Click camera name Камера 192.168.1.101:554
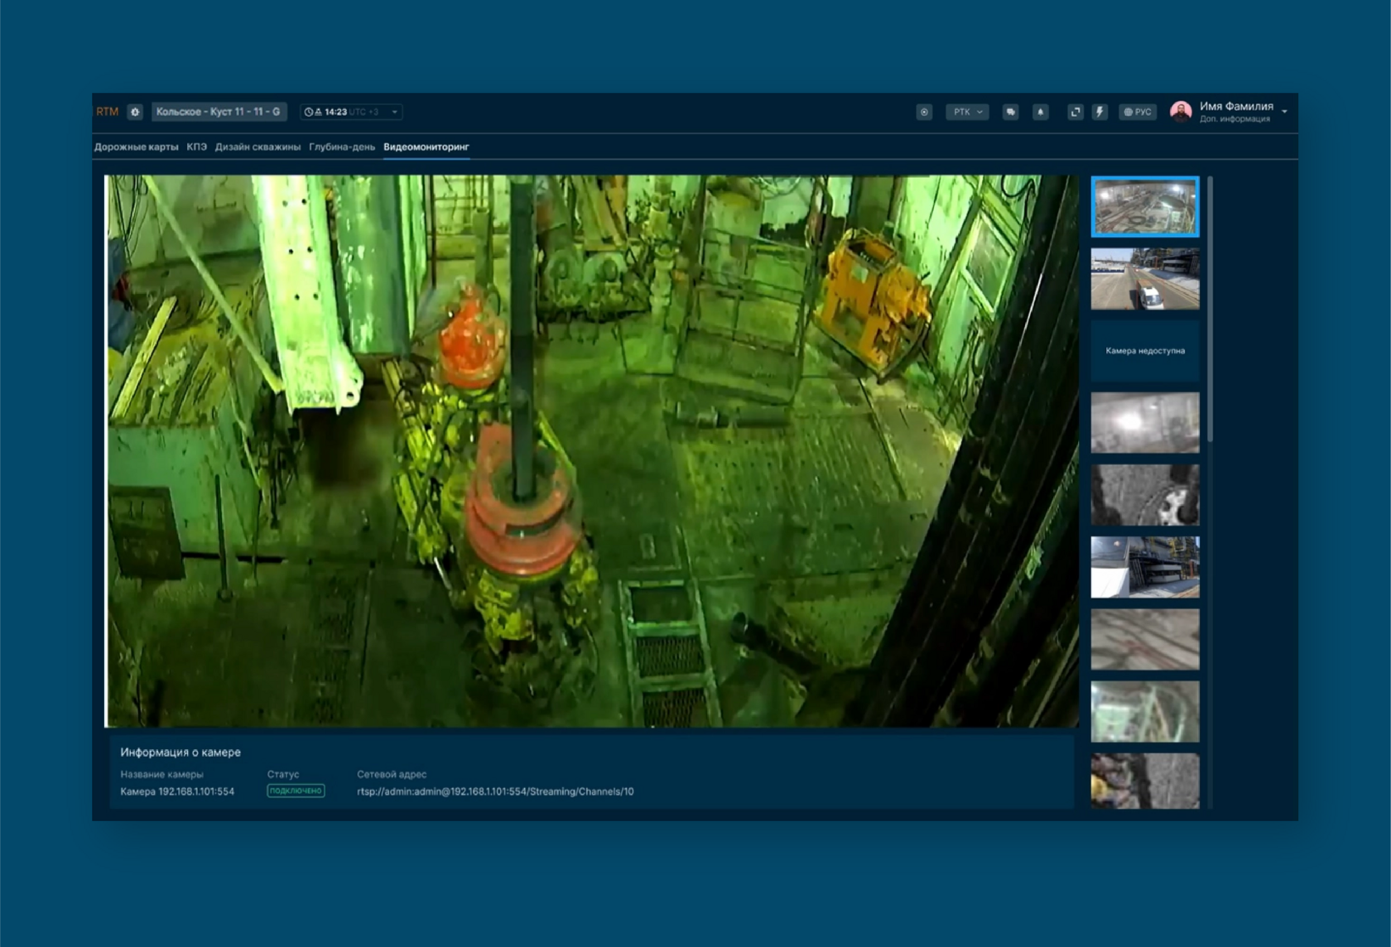1391x947 pixels. click(x=177, y=792)
